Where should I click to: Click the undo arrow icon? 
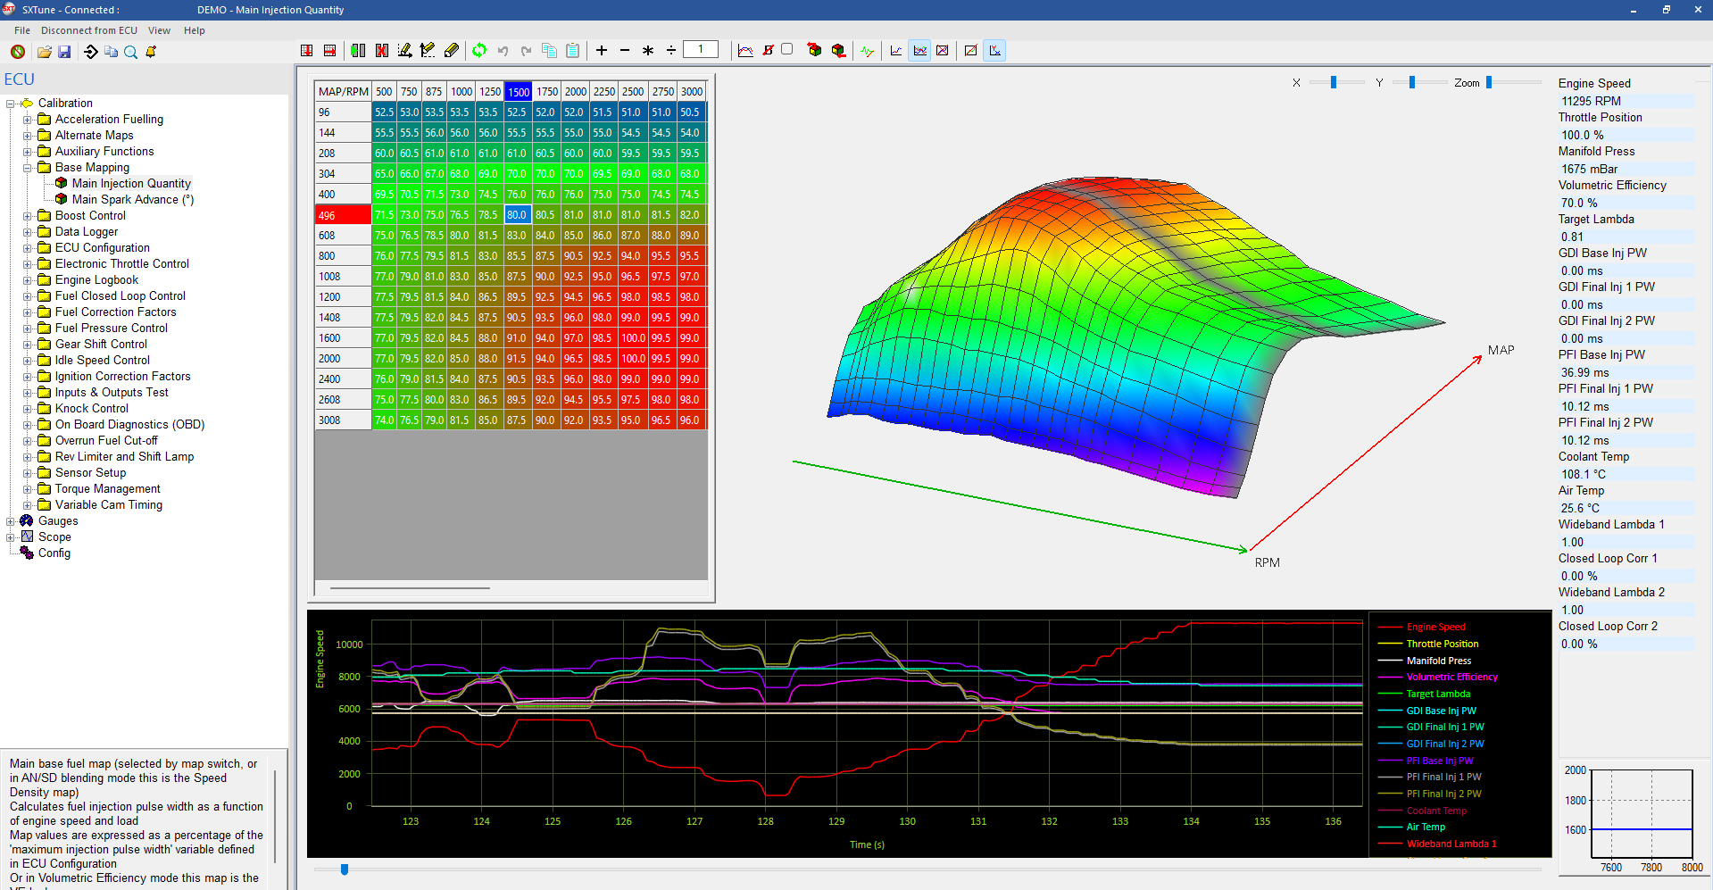click(503, 51)
